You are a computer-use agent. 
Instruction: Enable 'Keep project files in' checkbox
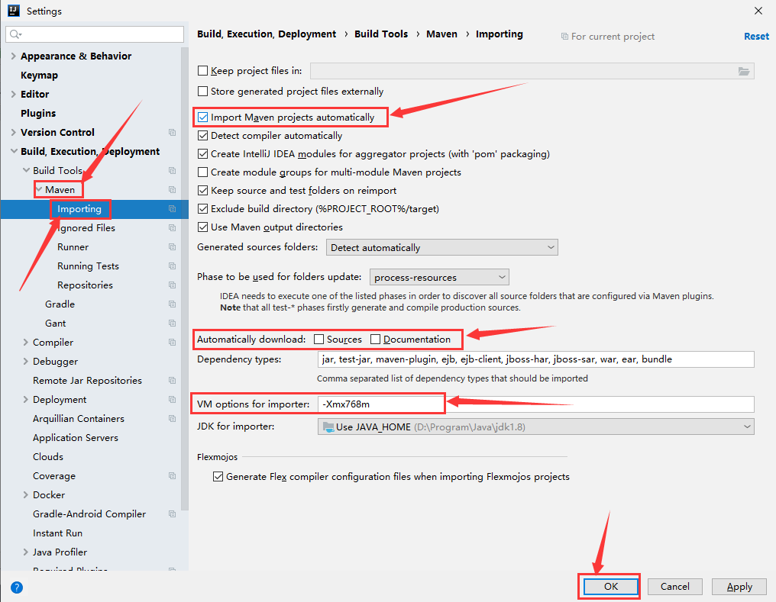click(x=202, y=71)
